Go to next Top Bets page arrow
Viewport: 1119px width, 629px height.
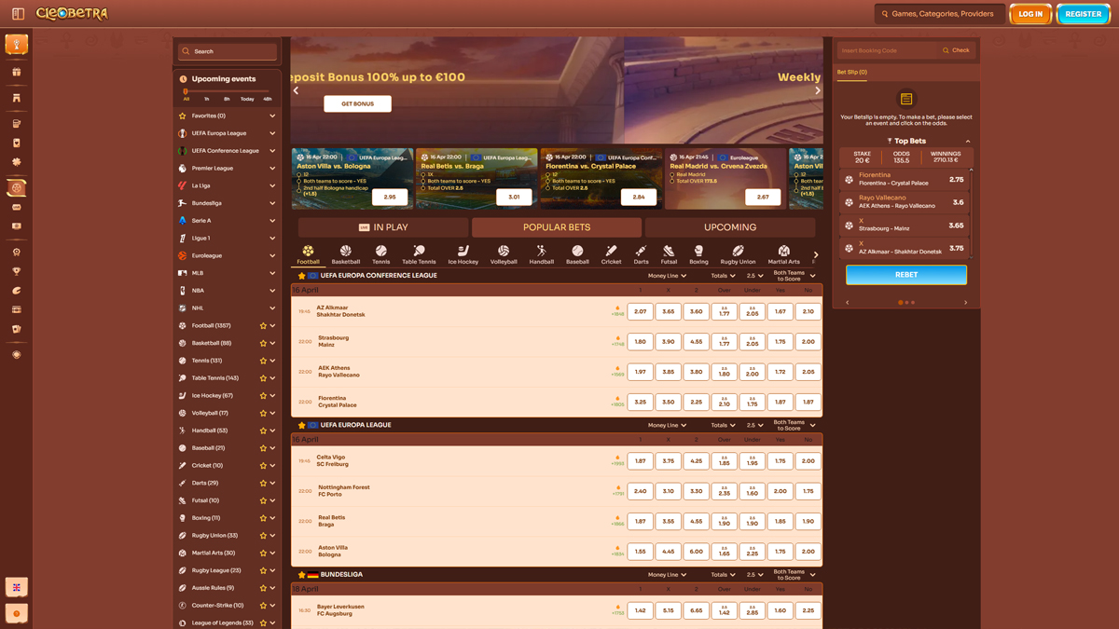[x=965, y=303]
